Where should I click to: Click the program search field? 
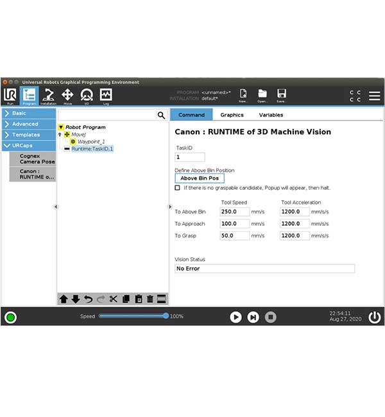tap(107, 115)
